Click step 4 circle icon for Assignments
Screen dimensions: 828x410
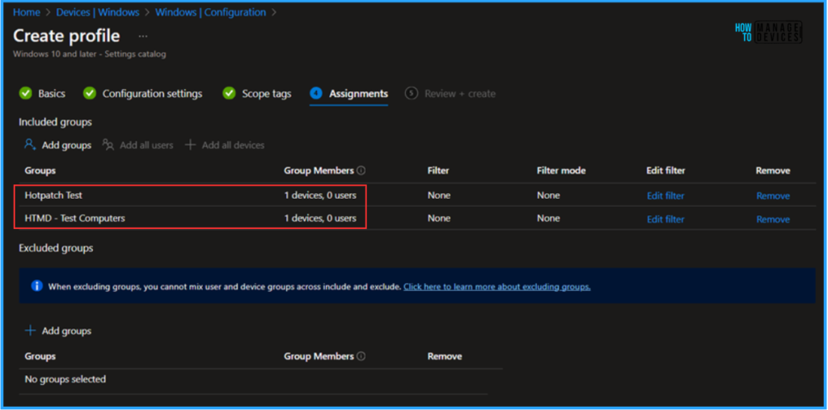click(316, 94)
